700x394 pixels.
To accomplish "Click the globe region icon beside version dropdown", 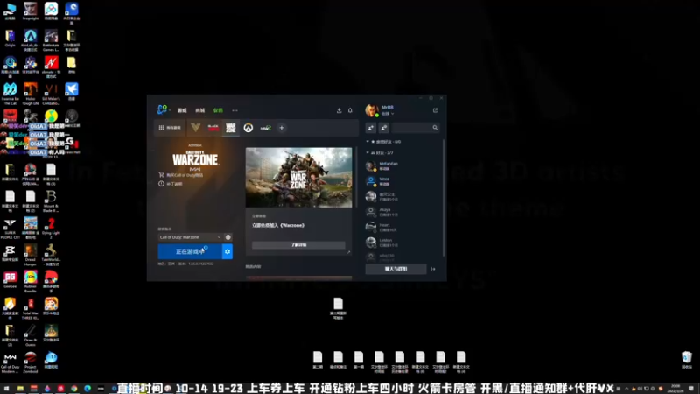I will click(x=228, y=237).
